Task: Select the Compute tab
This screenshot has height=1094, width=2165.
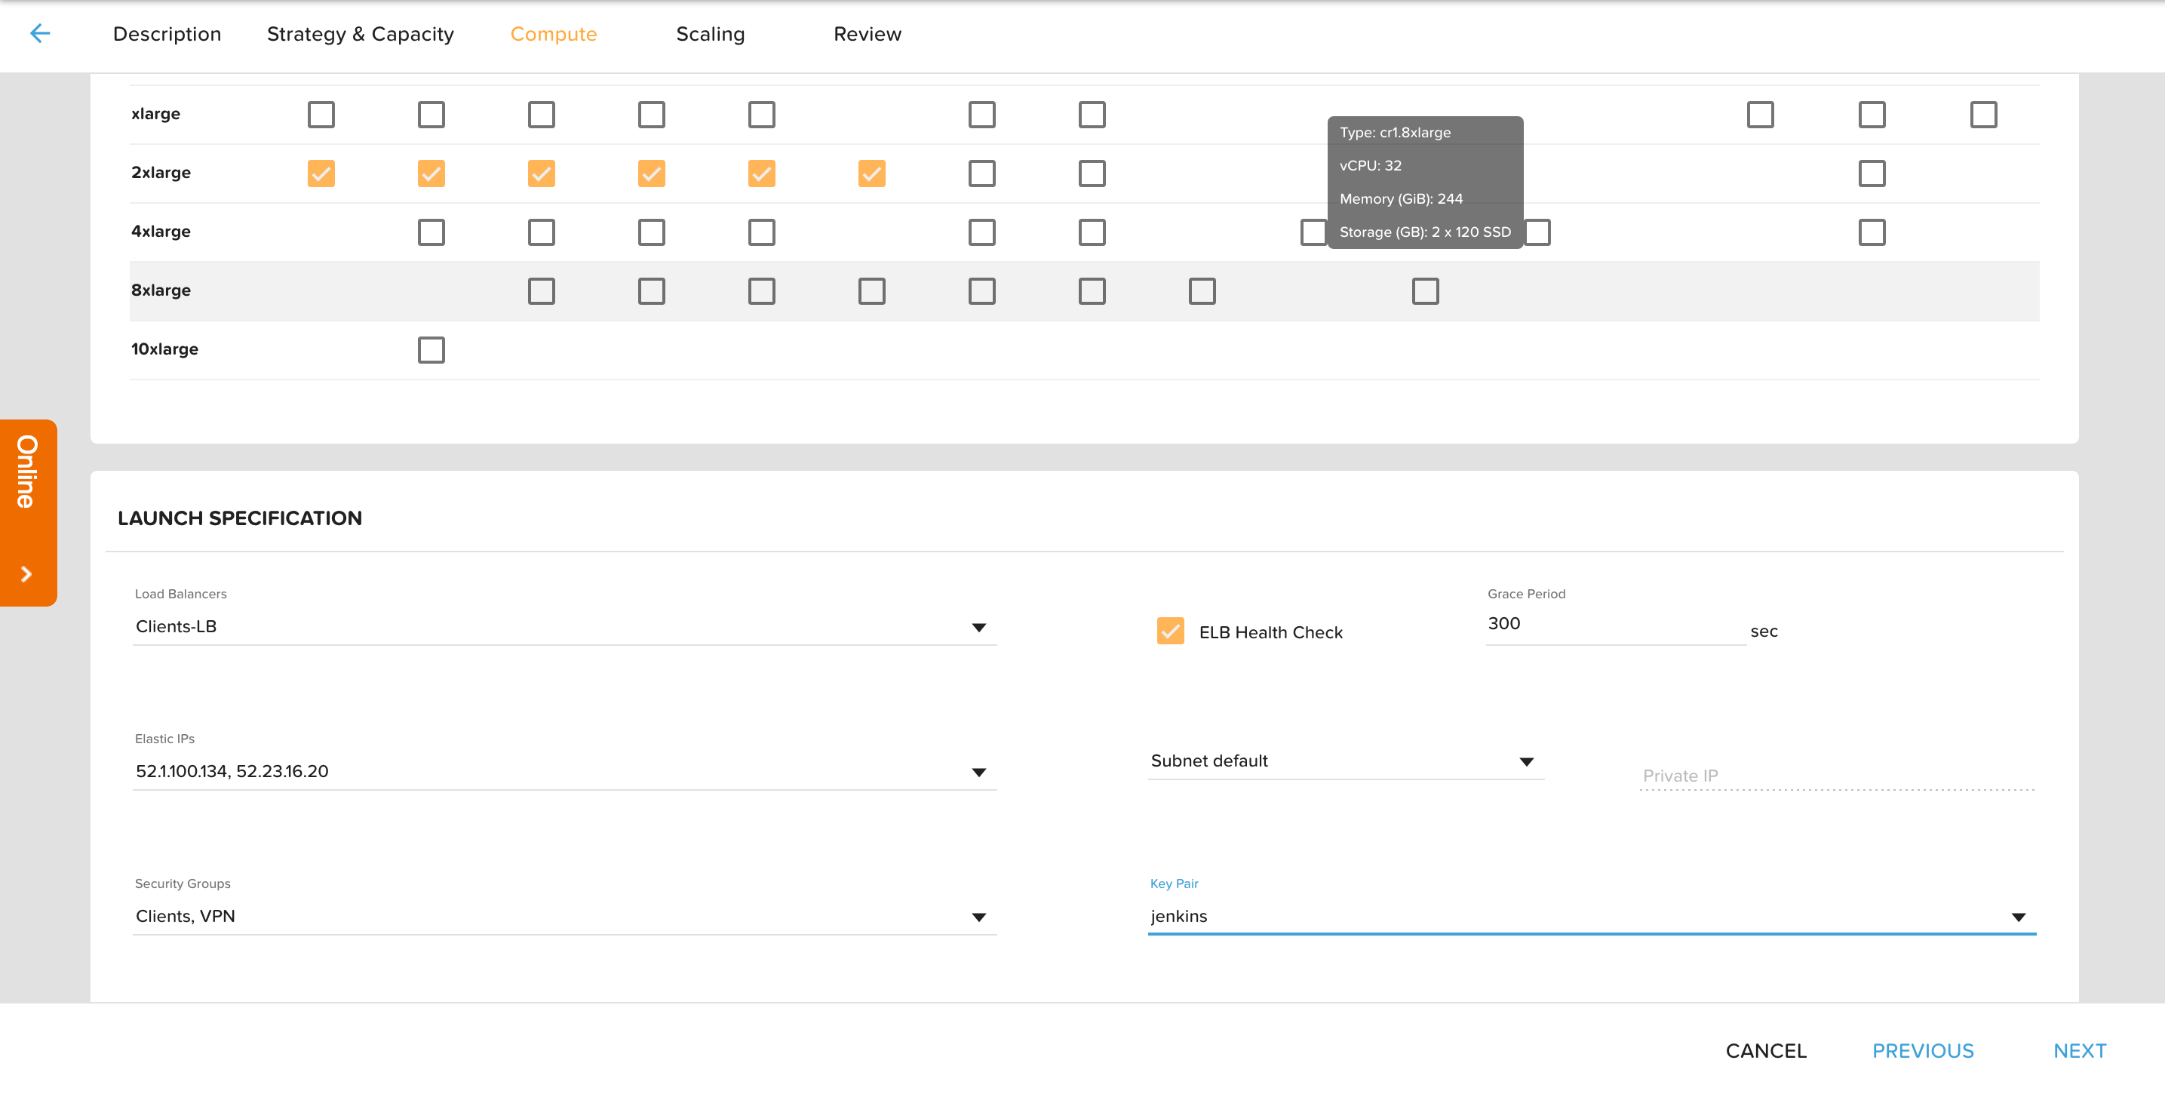Action: (554, 35)
